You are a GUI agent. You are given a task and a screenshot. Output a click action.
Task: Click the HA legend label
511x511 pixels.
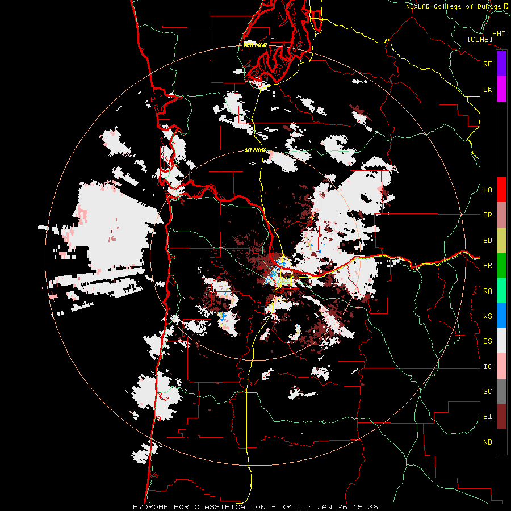tap(487, 190)
